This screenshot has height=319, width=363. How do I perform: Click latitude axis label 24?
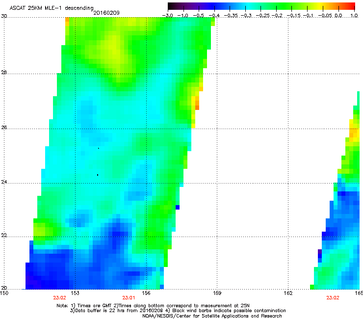(4, 182)
